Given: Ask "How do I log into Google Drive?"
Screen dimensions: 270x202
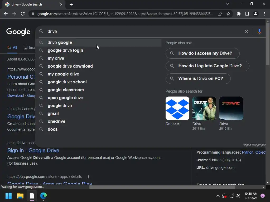Looking at the screenshot, I should [207, 66].
